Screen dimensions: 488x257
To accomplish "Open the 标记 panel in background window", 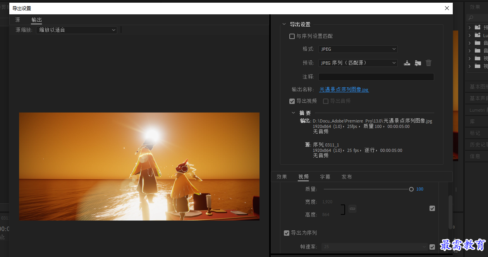I will coord(475,133).
